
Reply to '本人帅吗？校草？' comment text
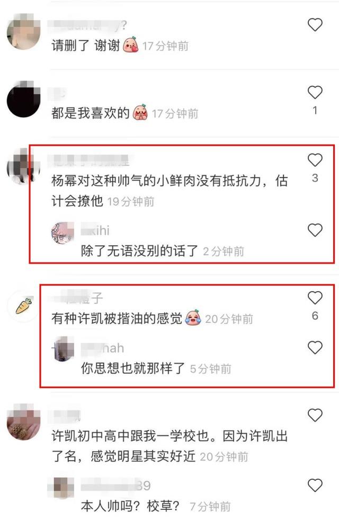130,506
